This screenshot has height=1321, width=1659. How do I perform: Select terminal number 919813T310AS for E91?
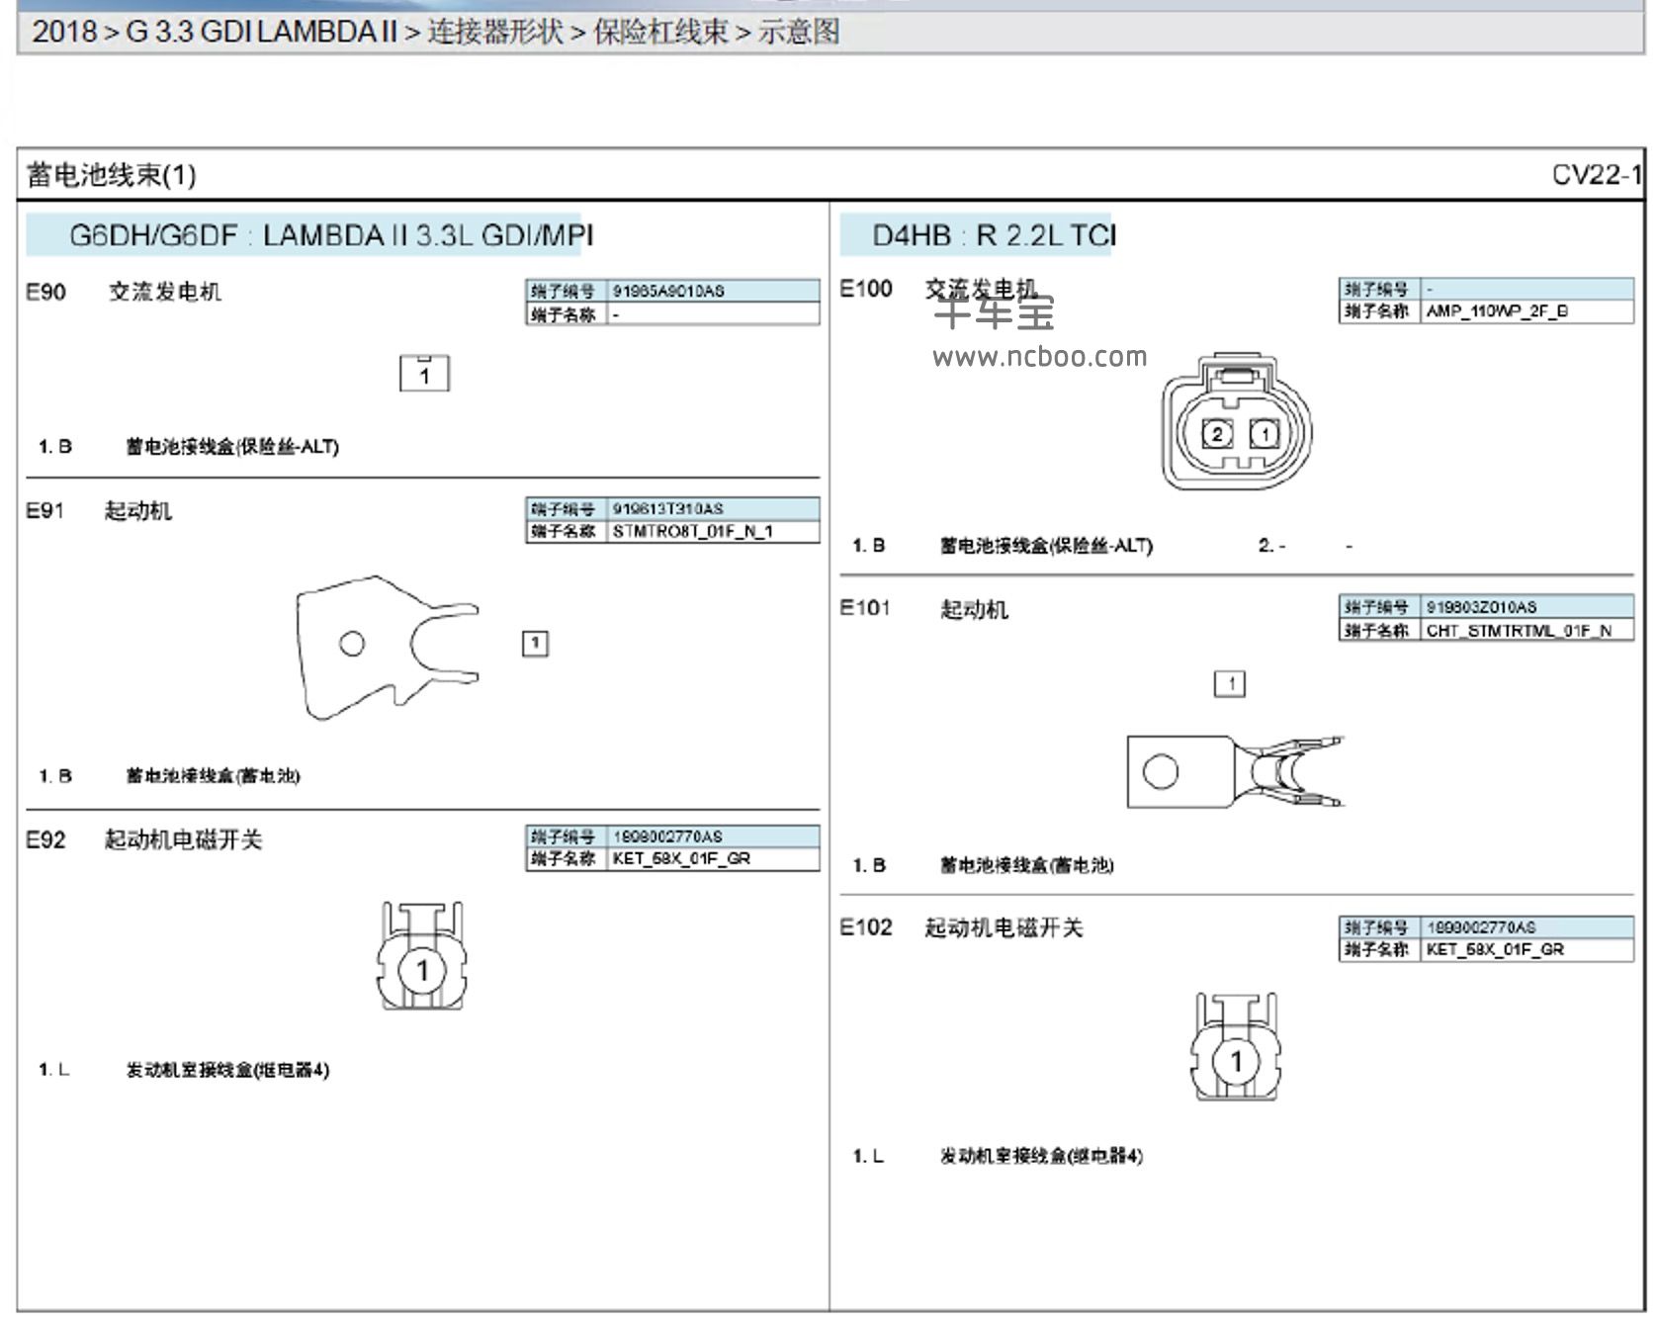point(667,508)
